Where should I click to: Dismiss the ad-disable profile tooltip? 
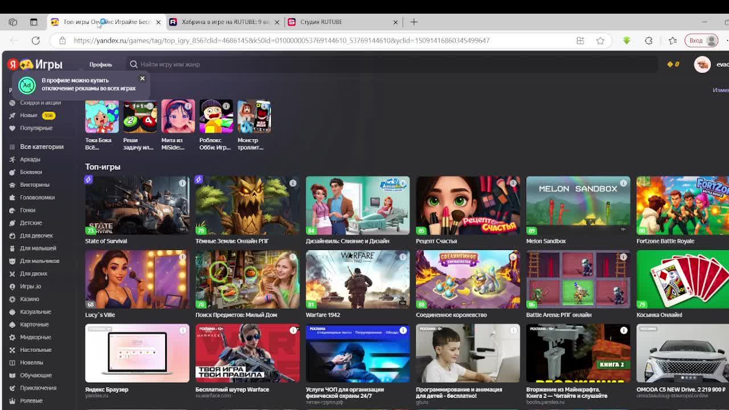[x=142, y=78]
